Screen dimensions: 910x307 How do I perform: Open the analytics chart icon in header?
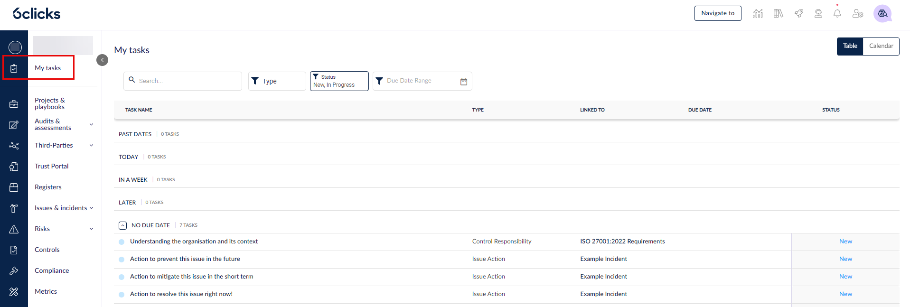(758, 13)
